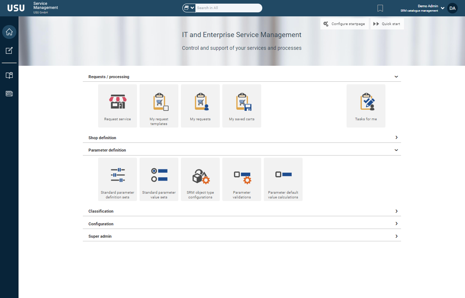Click the Configure startpage button
This screenshot has height=298, width=465.
344,24
